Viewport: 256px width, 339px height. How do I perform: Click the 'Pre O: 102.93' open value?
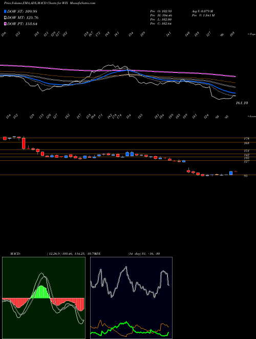tap(161, 11)
